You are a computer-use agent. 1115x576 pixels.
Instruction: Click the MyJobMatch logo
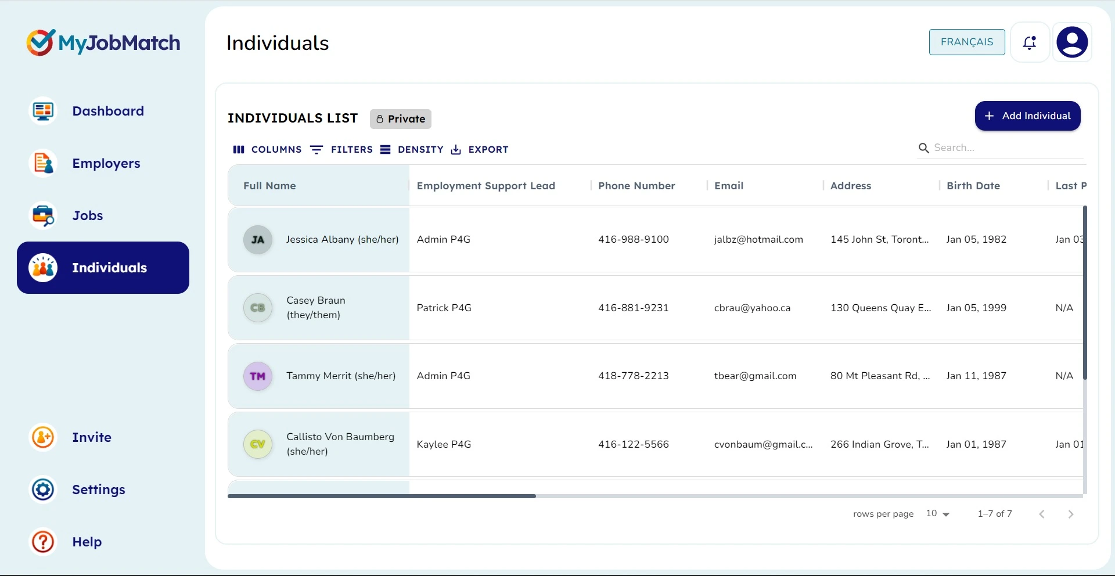103,42
